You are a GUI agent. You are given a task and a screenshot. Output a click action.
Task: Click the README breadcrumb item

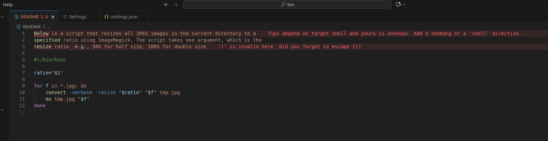point(32,27)
